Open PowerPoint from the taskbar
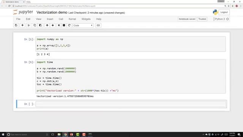243x137 pixels. click(71, 134)
